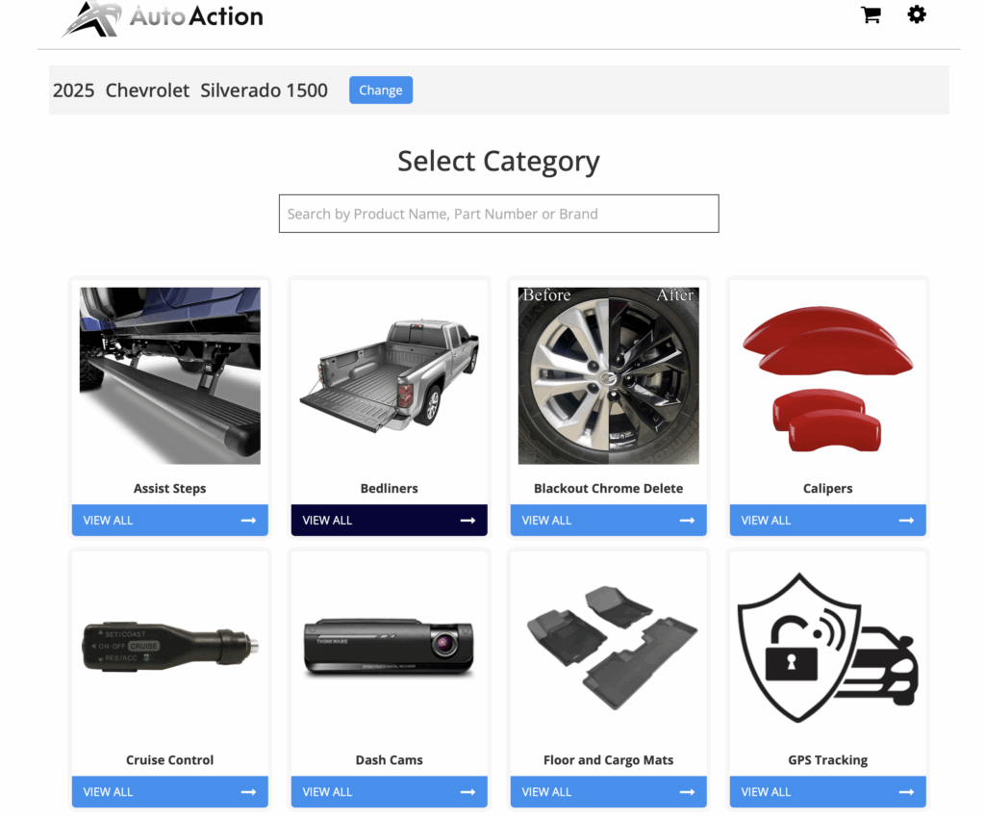Select the Assist Steps product image
The image size is (985, 818).
point(170,375)
